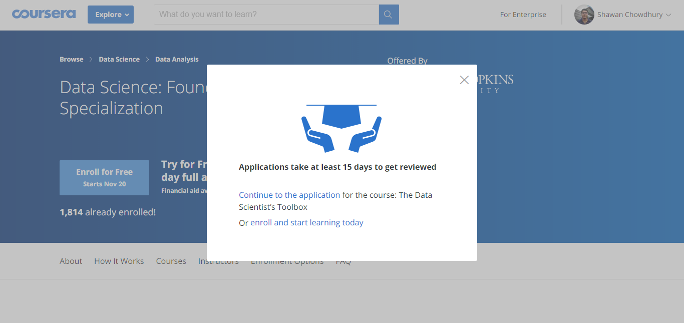Click "Applications take at least 15 days" heading
The image size is (684, 323).
pos(337,167)
